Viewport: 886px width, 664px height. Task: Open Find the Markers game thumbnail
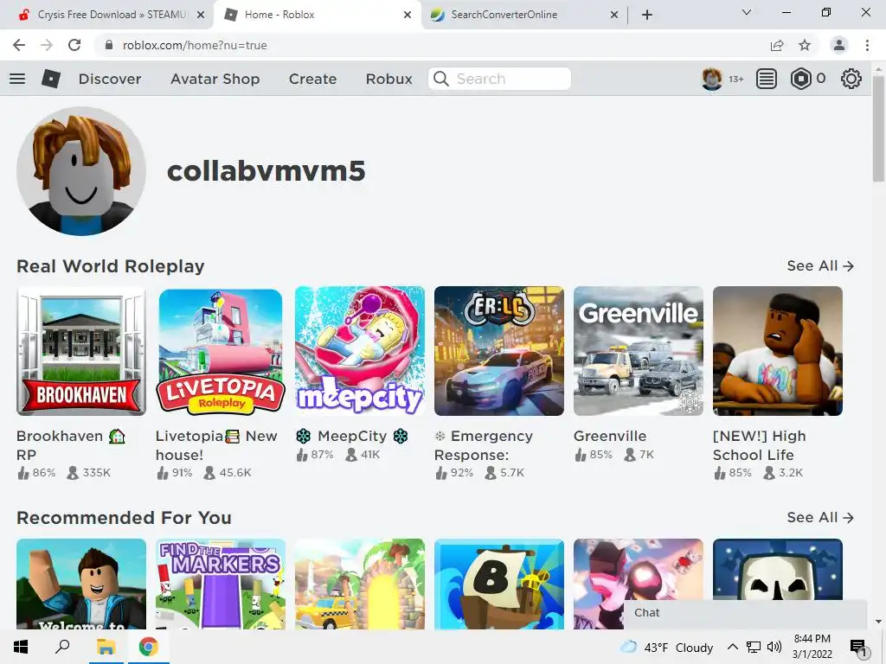click(221, 584)
